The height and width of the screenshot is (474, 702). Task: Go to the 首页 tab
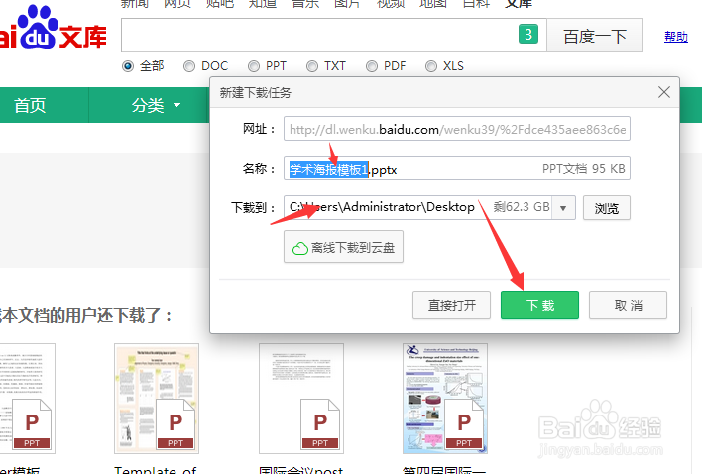click(30, 105)
